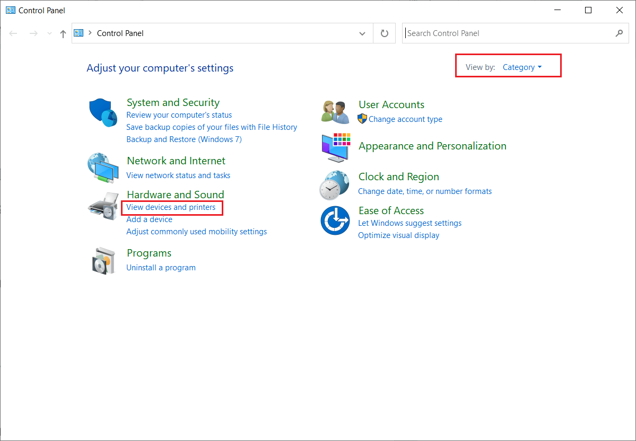The width and height of the screenshot is (636, 441).
Task: Click the back navigation arrow
Action: coord(13,33)
